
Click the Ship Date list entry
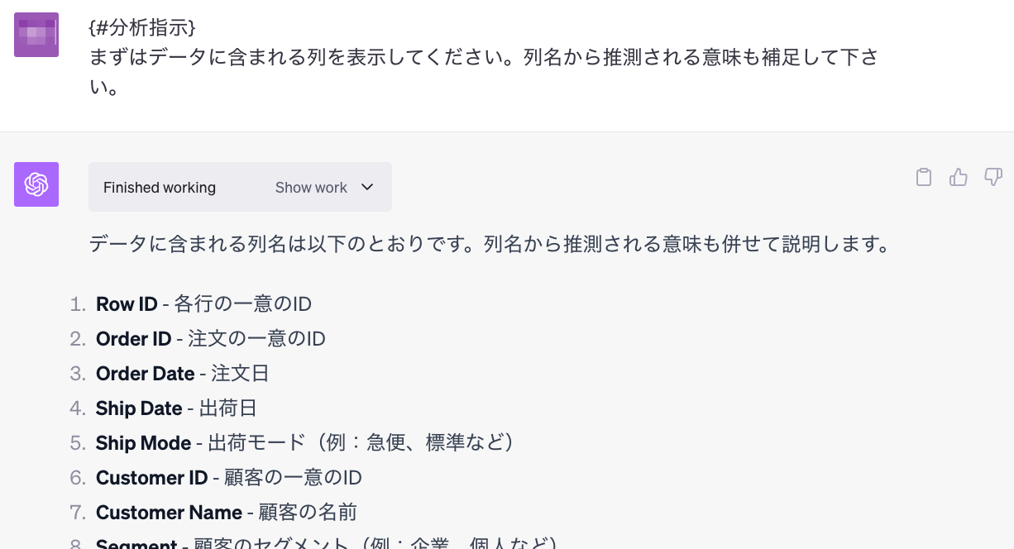point(176,408)
